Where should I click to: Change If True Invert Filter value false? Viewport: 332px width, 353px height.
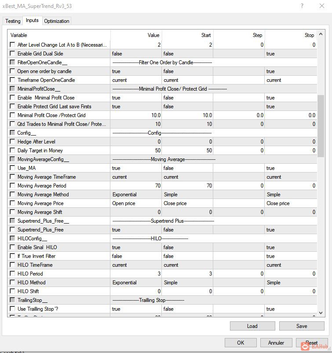tap(136, 256)
